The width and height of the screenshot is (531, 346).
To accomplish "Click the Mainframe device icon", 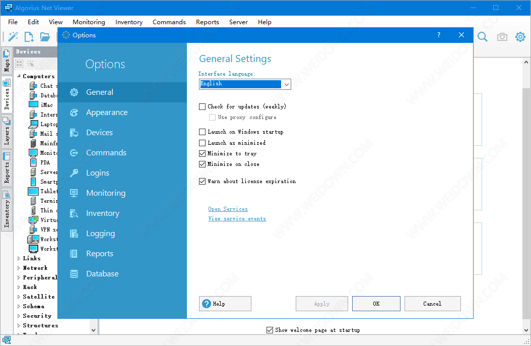I will click(x=33, y=143).
